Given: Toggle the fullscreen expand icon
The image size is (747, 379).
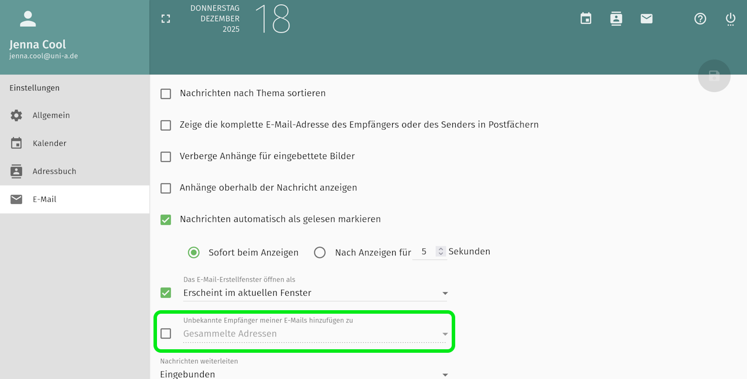Looking at the screenshot, I should pyautogui.click(x=166, y=19).
